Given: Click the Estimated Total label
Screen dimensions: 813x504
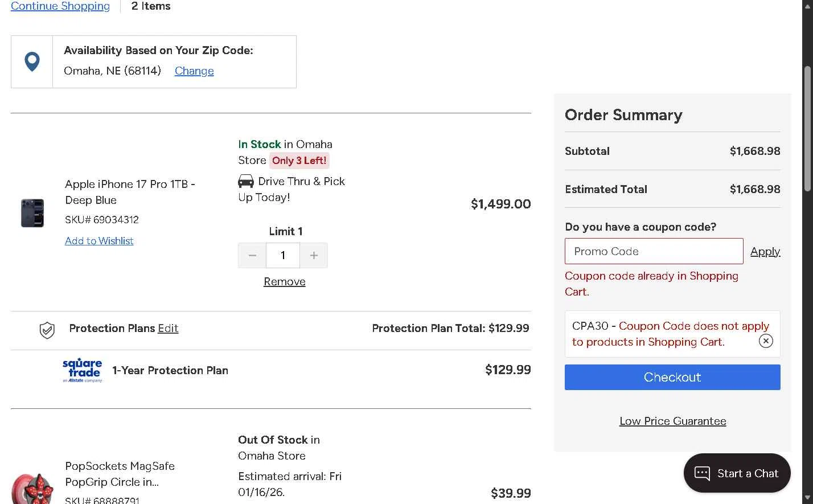Looking at the screenshot, I should pyautogui.click(x=606, y=189).
